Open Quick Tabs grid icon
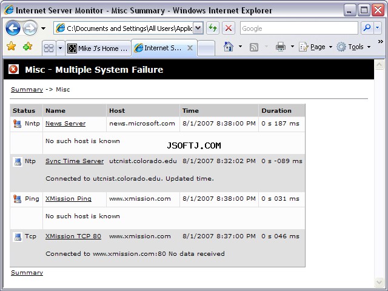The height and width of the screenshot is (291, 388). 48,48
